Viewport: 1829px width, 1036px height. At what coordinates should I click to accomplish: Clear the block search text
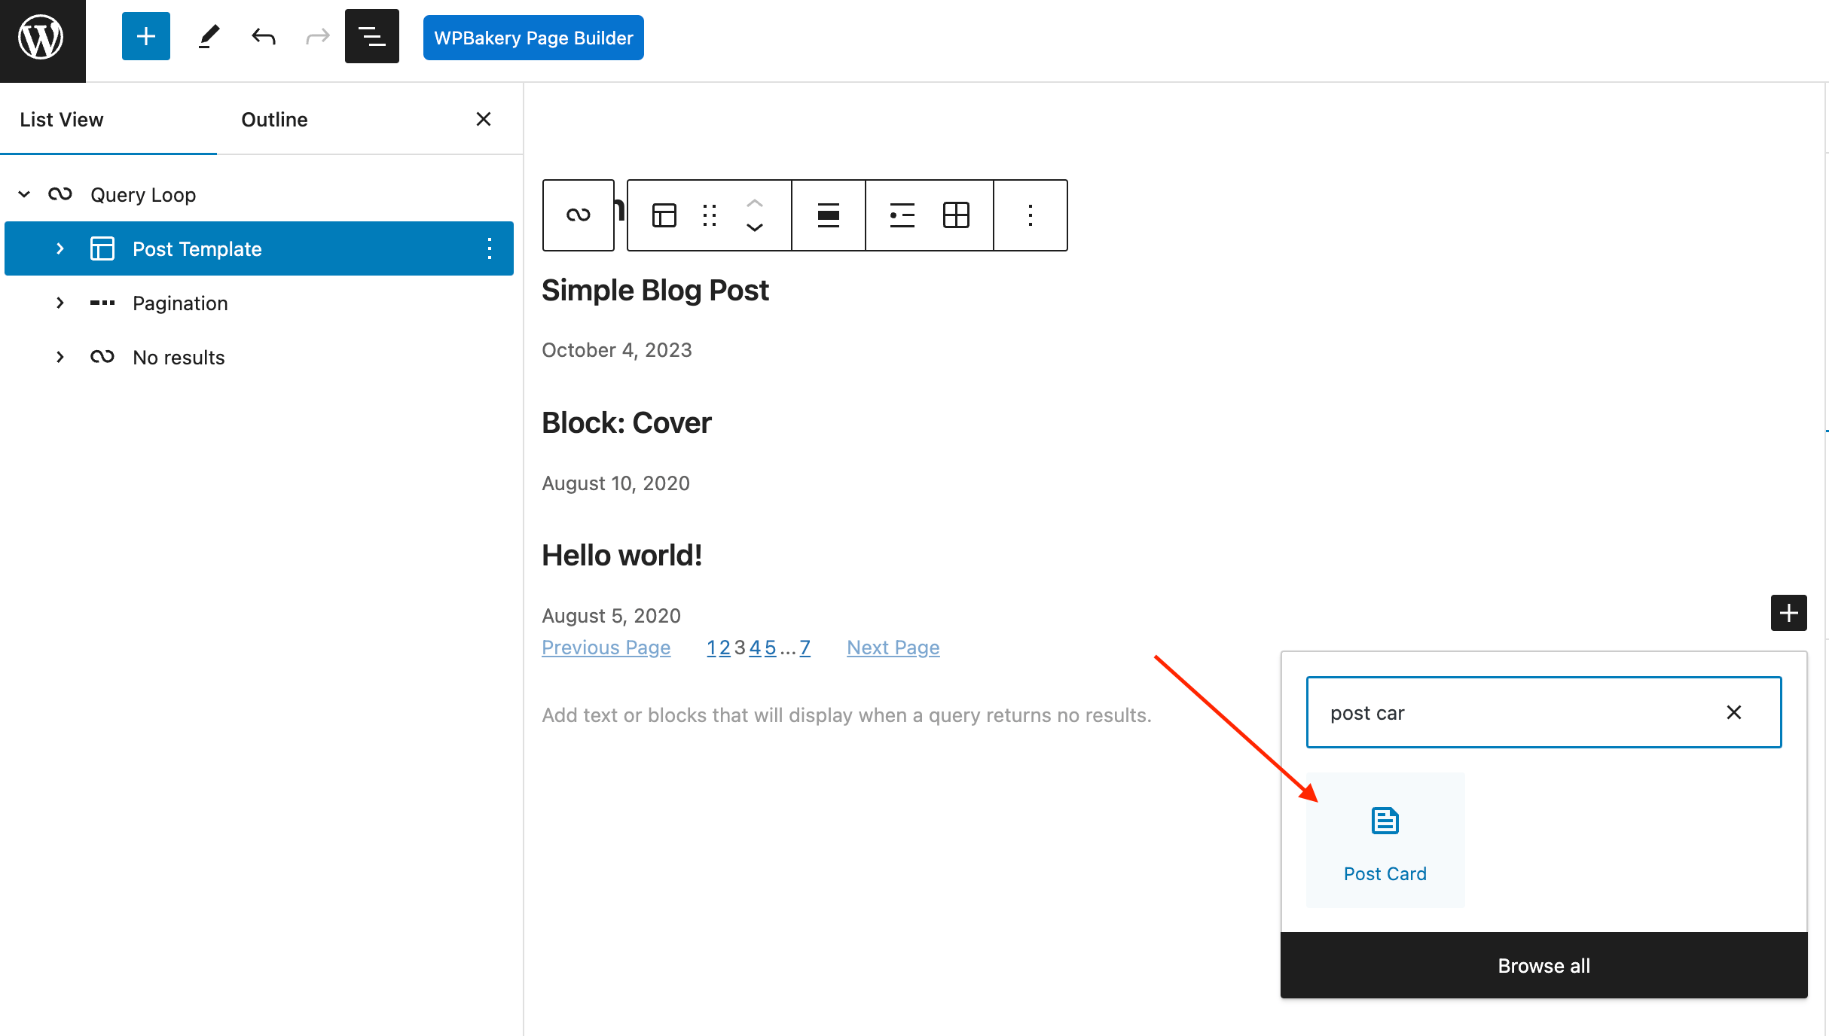pos(1734,712)
